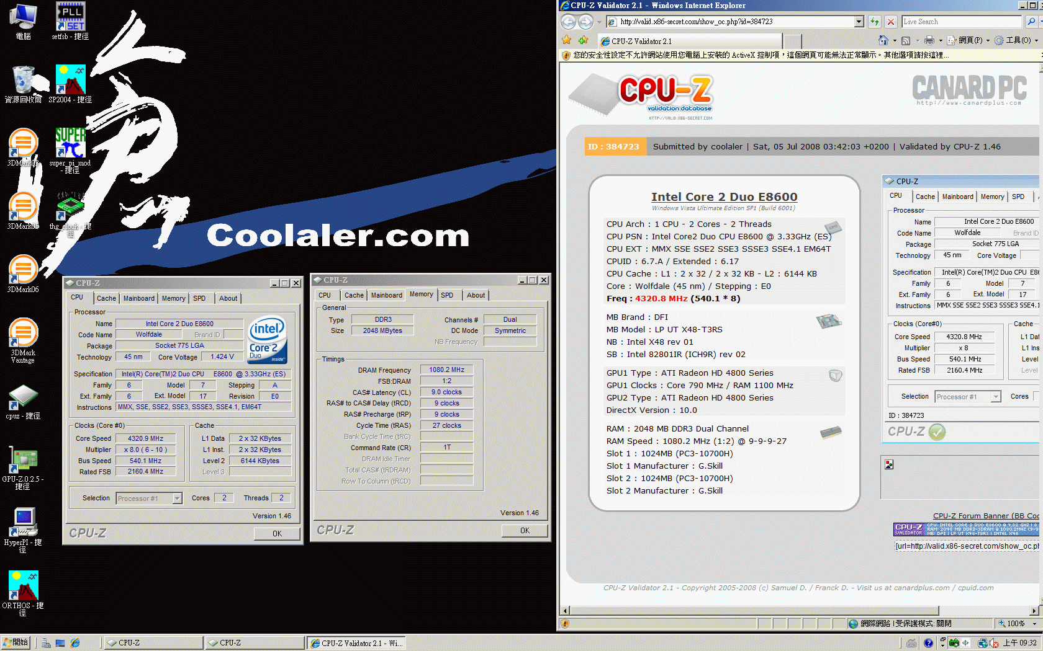Viewport: 1043px width, 651px height.
Task: Launch the GPU-Z 0.2.5 shortcut
Action: click(23, 467)
